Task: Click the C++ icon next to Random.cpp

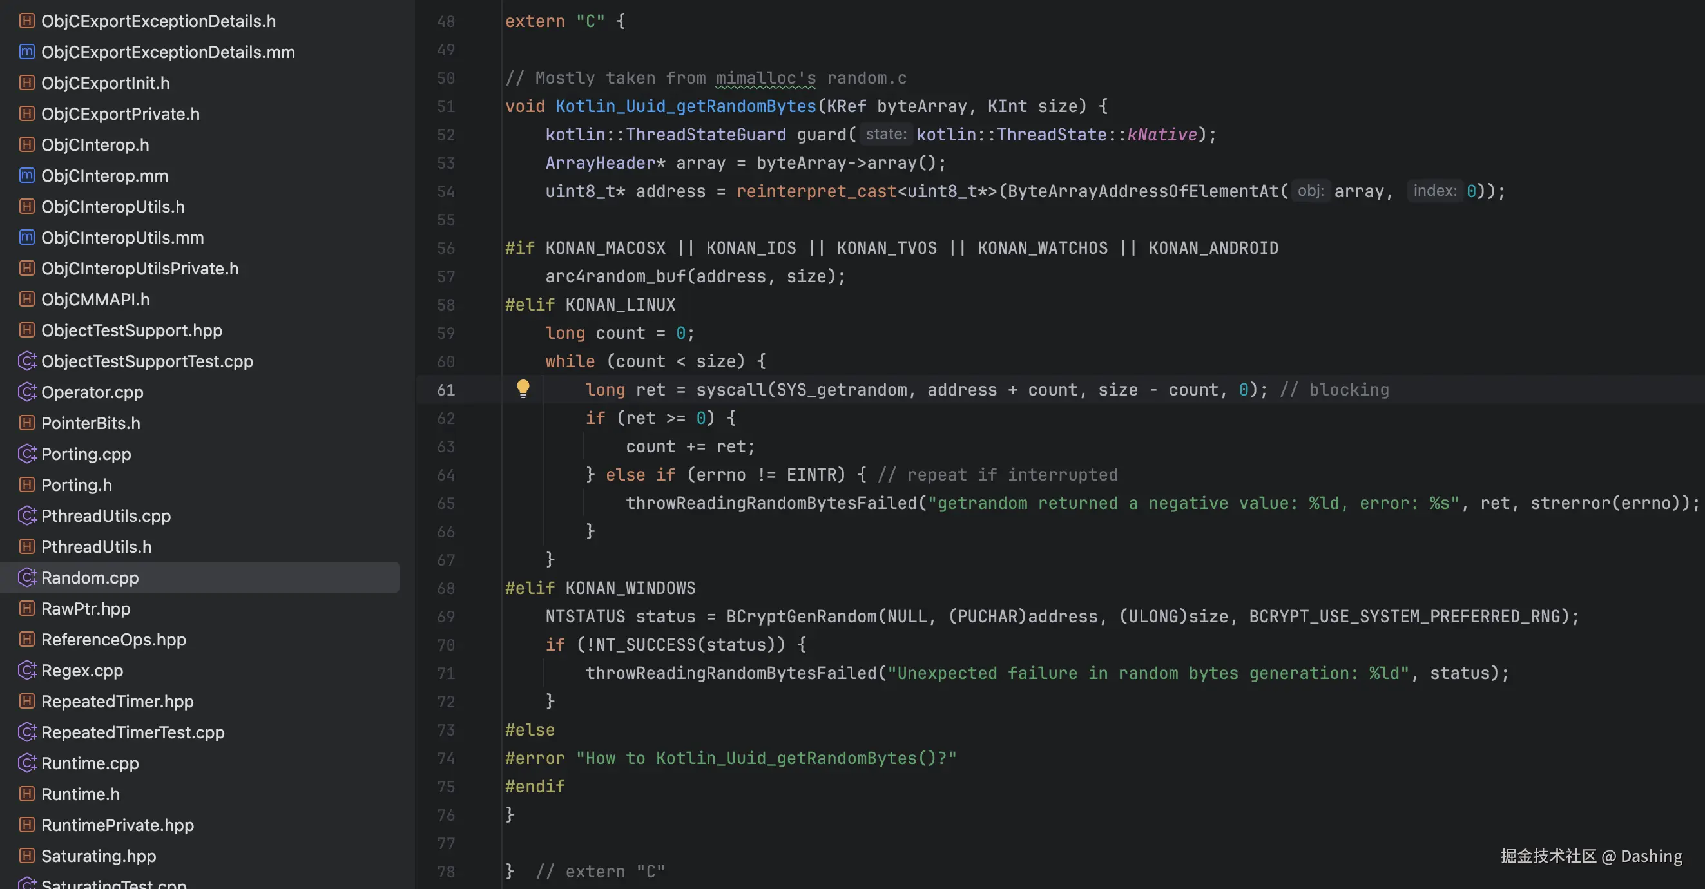Action: click(26, 577)
